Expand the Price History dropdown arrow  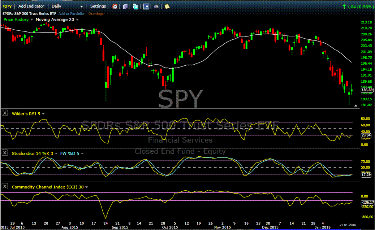pyautogui.click(x=31, y=19)
